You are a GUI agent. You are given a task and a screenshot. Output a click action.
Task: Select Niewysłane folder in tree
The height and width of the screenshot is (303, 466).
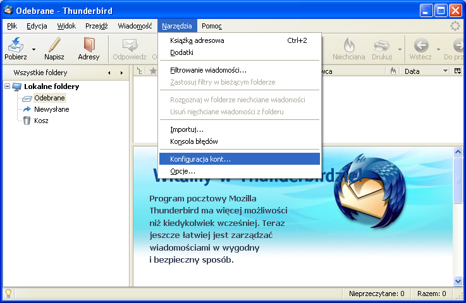51,109
